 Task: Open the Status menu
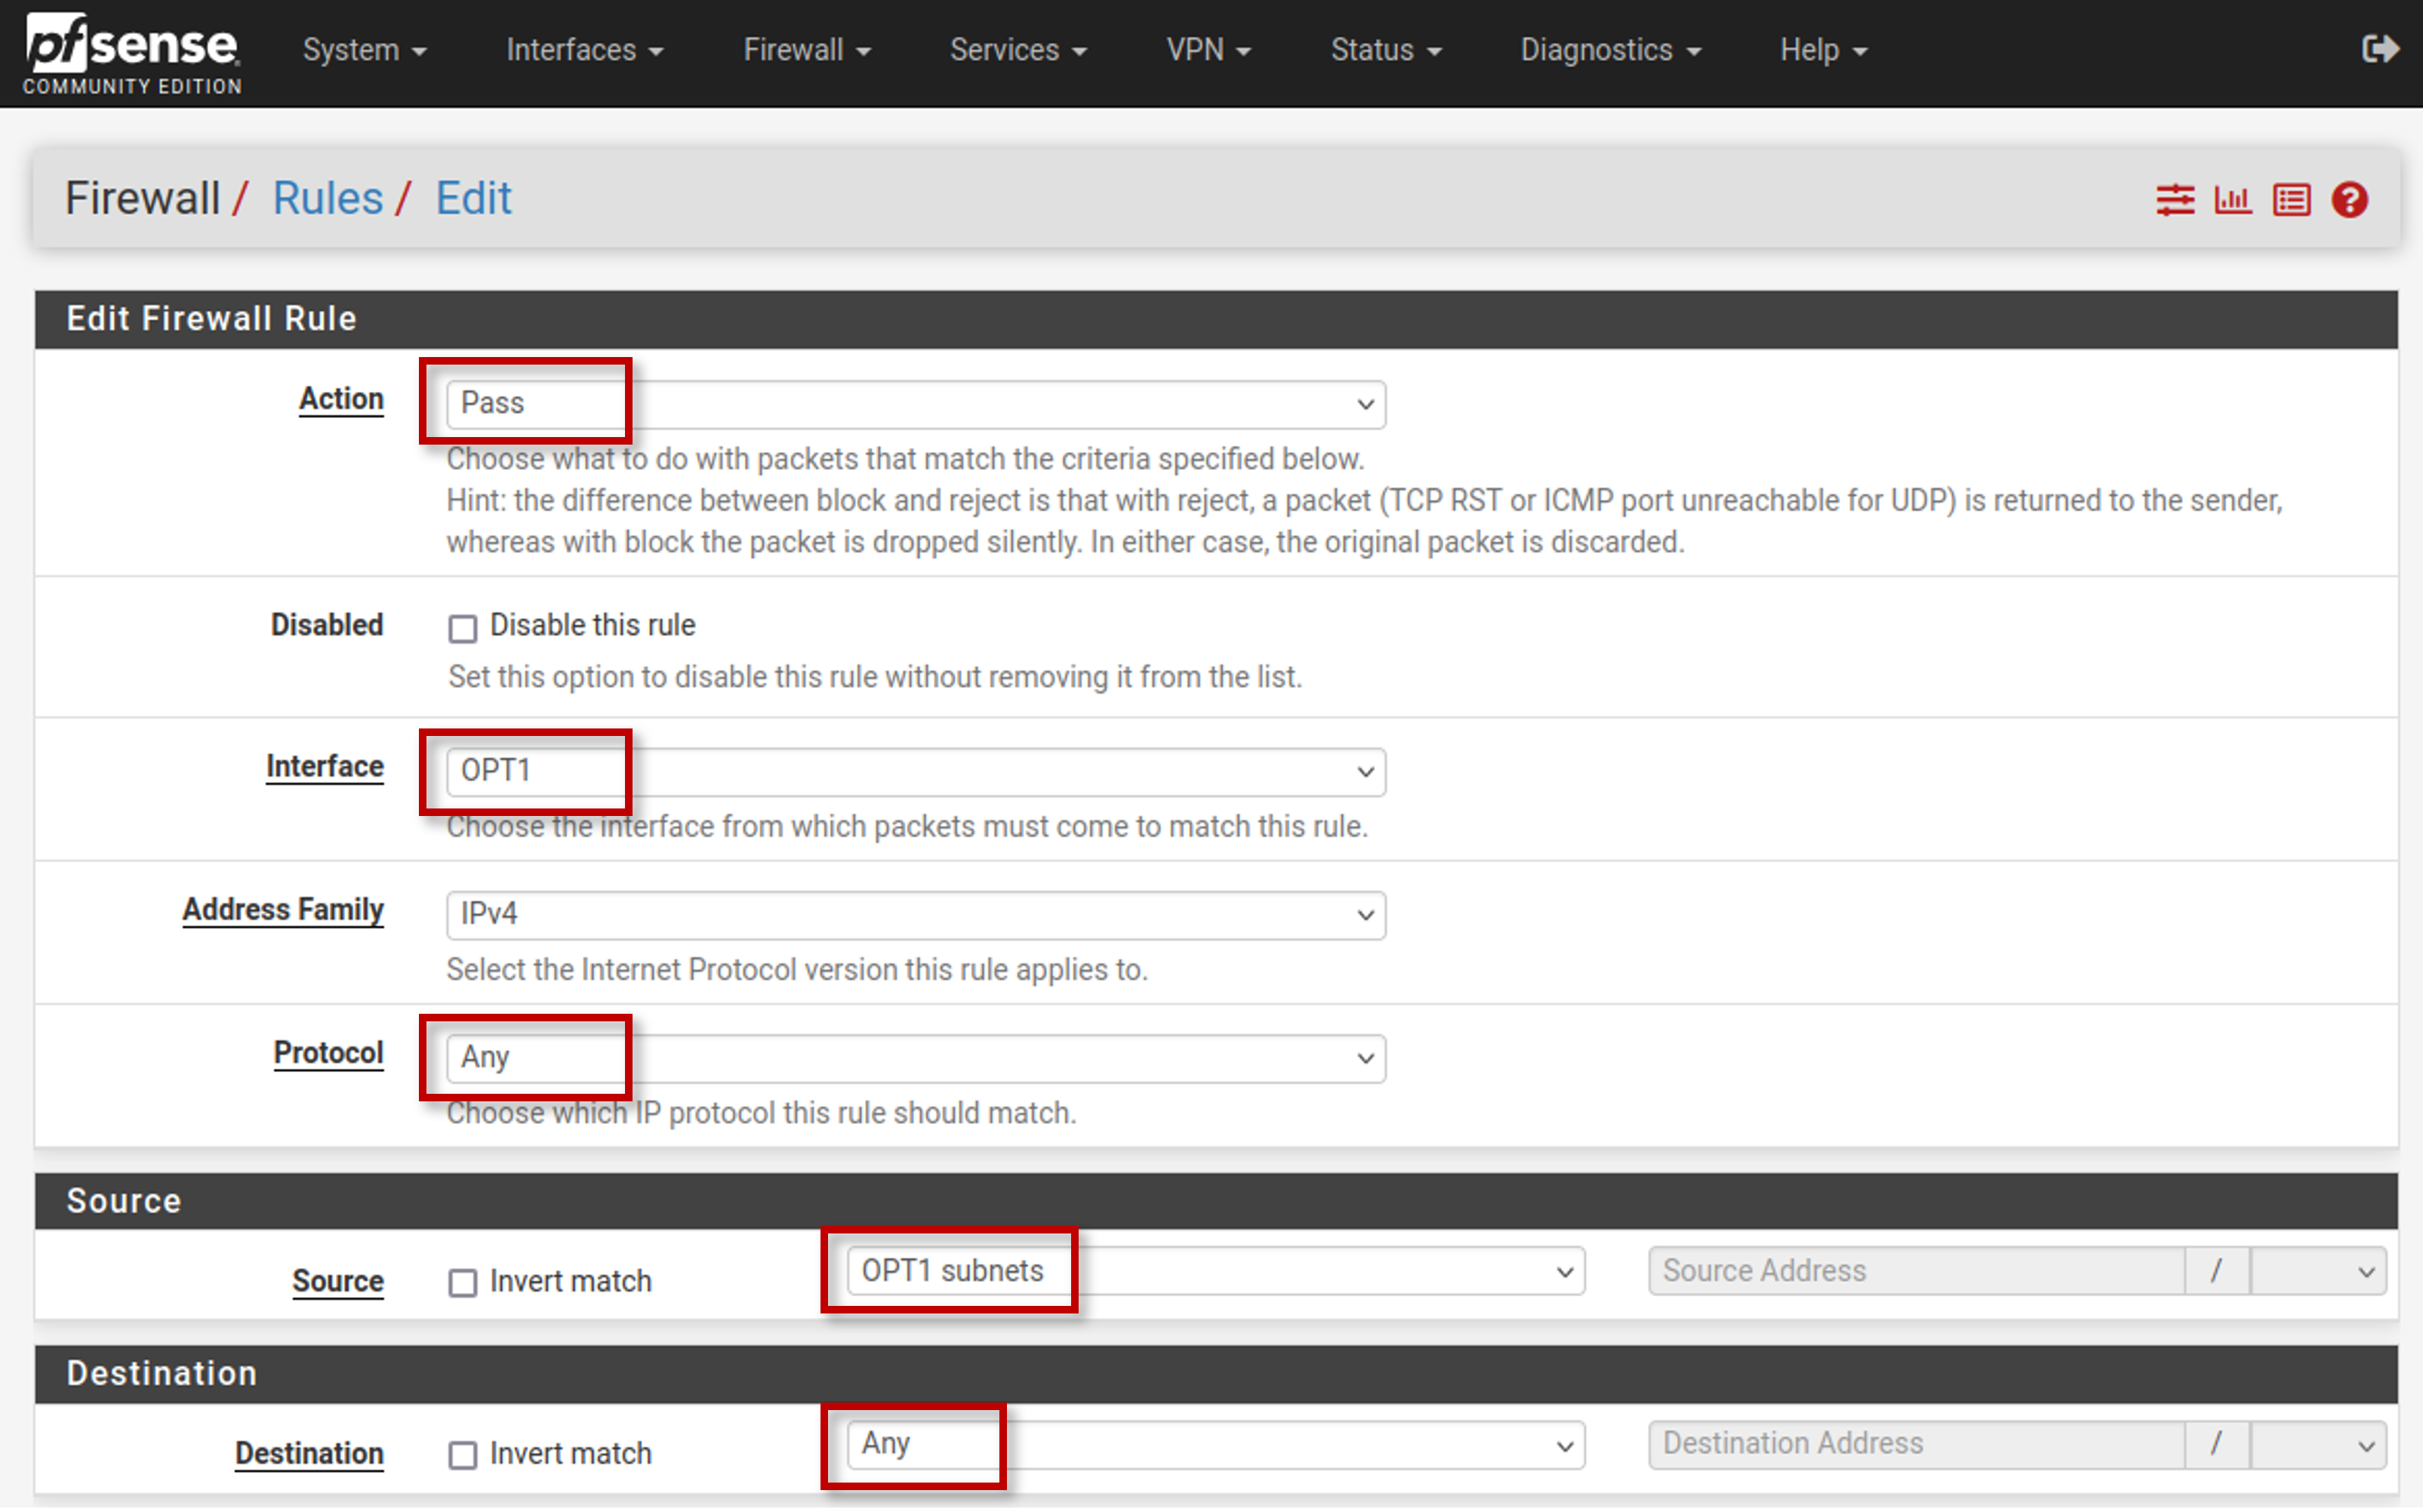tap(1386, 50)
